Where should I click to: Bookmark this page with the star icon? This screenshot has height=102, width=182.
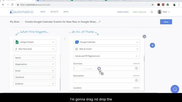point(152,5)
